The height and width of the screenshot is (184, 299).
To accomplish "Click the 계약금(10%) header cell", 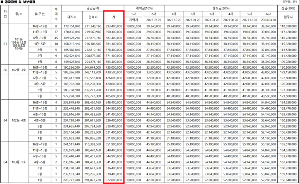I will pos(144,8).
